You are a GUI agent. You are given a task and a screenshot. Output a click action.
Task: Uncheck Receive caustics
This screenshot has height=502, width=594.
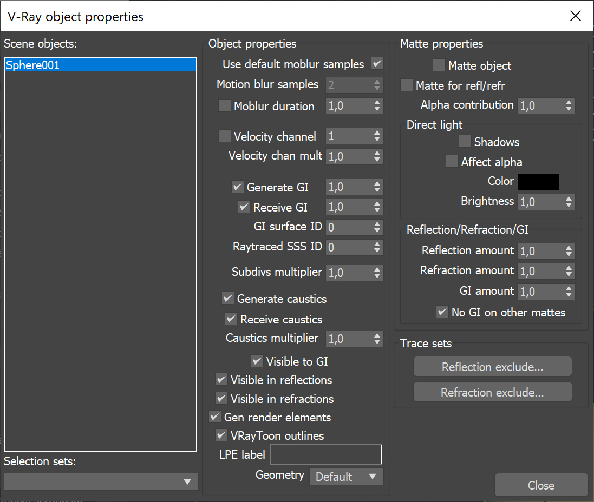(x=231, y=319)
